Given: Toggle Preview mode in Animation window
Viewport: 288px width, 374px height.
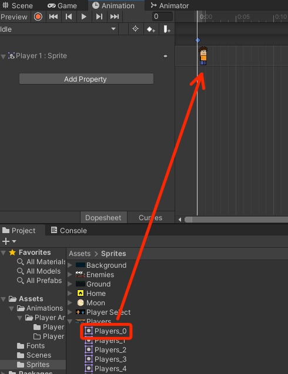Looking at the screenshot, I should [14, 16].
